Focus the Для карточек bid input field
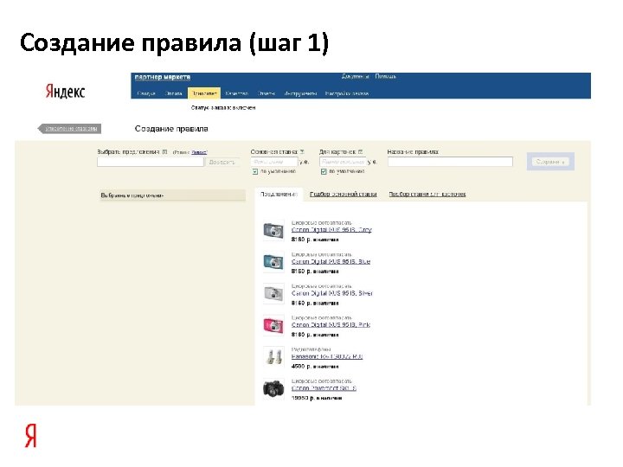The image size is (623, 467). [x=343, y=162]
